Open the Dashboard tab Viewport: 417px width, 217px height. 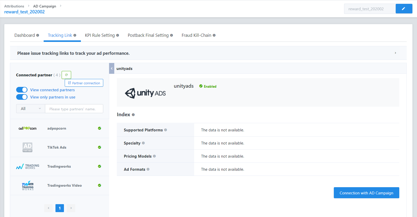pyautogui.click(x=24, y=35)
